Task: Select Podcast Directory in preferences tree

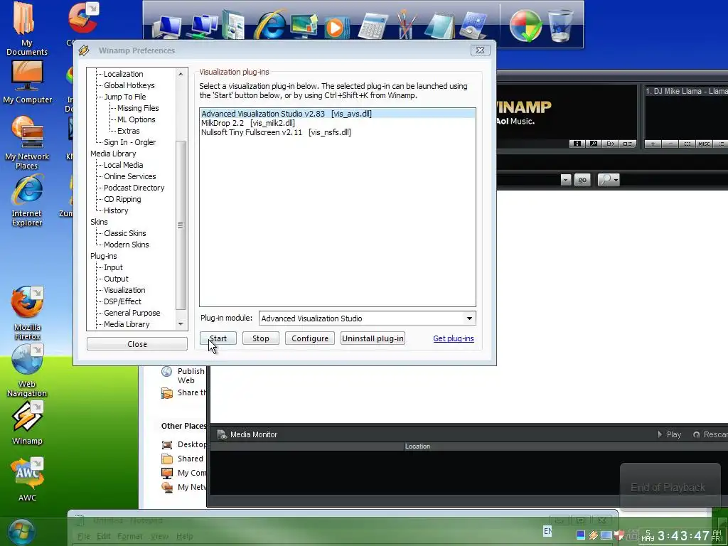Action: coord(134,188)
